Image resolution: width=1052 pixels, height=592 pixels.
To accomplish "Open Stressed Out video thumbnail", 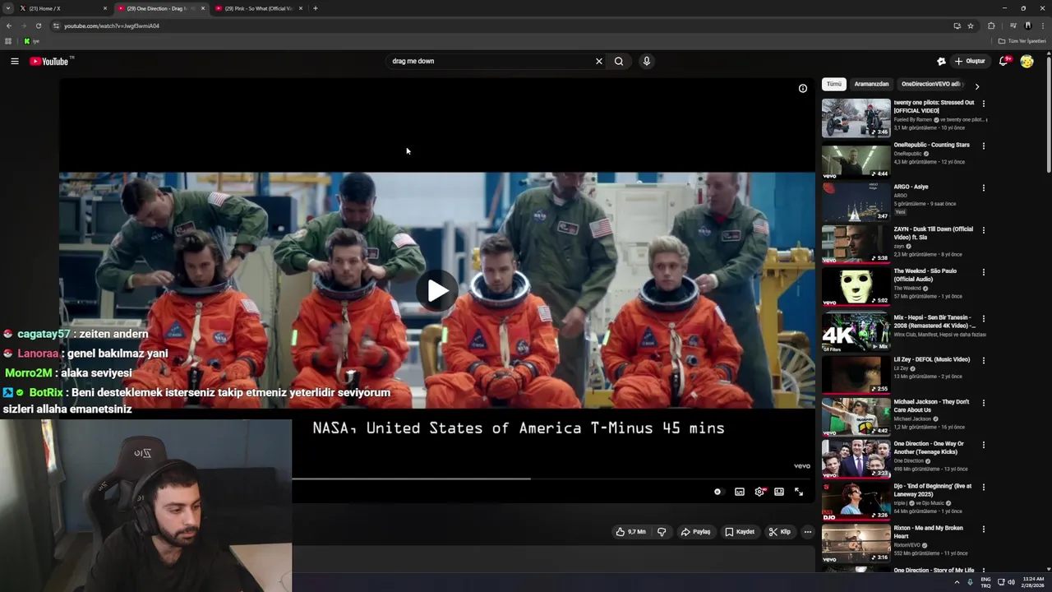I will (856, 118).
